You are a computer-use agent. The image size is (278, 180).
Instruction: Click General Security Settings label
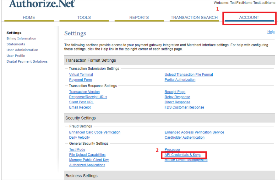coord(89,143)
